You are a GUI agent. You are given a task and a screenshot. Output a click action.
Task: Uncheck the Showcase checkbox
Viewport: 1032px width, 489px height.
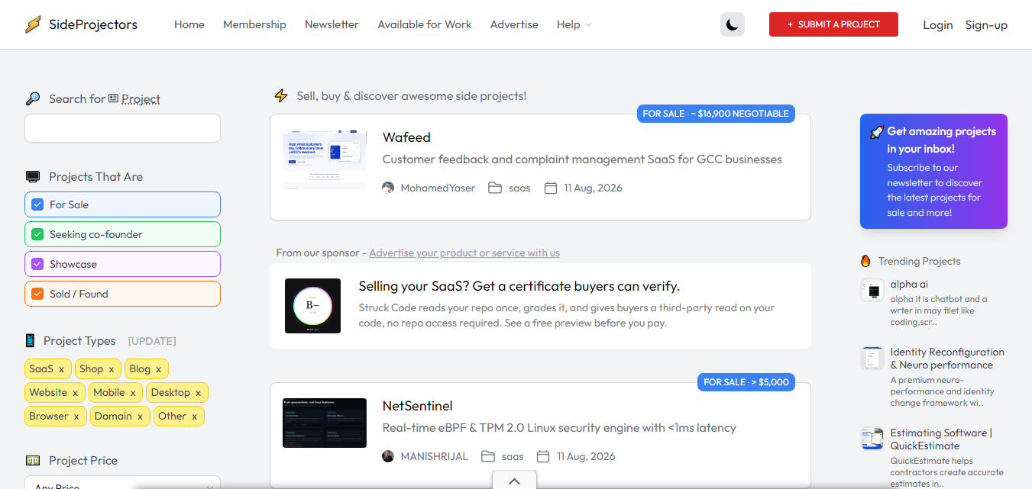click(x=37, y=264)
